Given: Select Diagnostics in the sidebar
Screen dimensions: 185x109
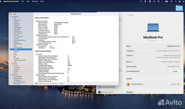Looking at the screenshot, I should coord(17,31).
